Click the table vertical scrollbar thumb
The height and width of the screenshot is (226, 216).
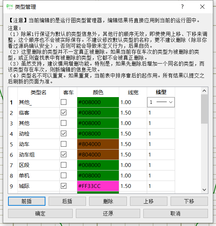[x=204, y=109]
